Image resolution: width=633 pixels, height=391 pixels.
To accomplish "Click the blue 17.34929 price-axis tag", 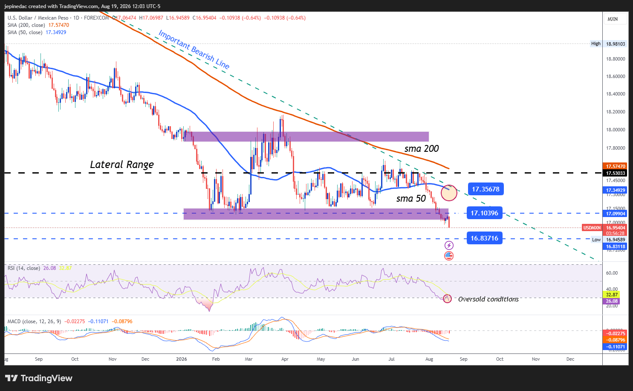I will 616,190.
